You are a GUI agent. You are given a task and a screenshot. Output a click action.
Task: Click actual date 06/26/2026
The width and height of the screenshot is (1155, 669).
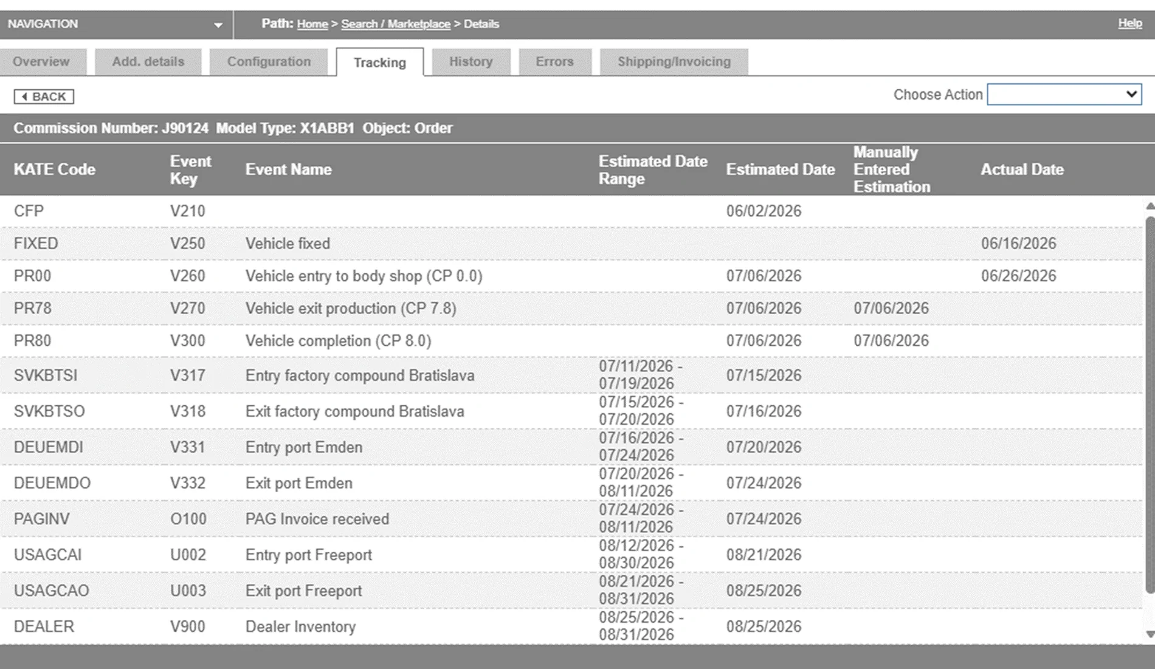coord(1018,276)
